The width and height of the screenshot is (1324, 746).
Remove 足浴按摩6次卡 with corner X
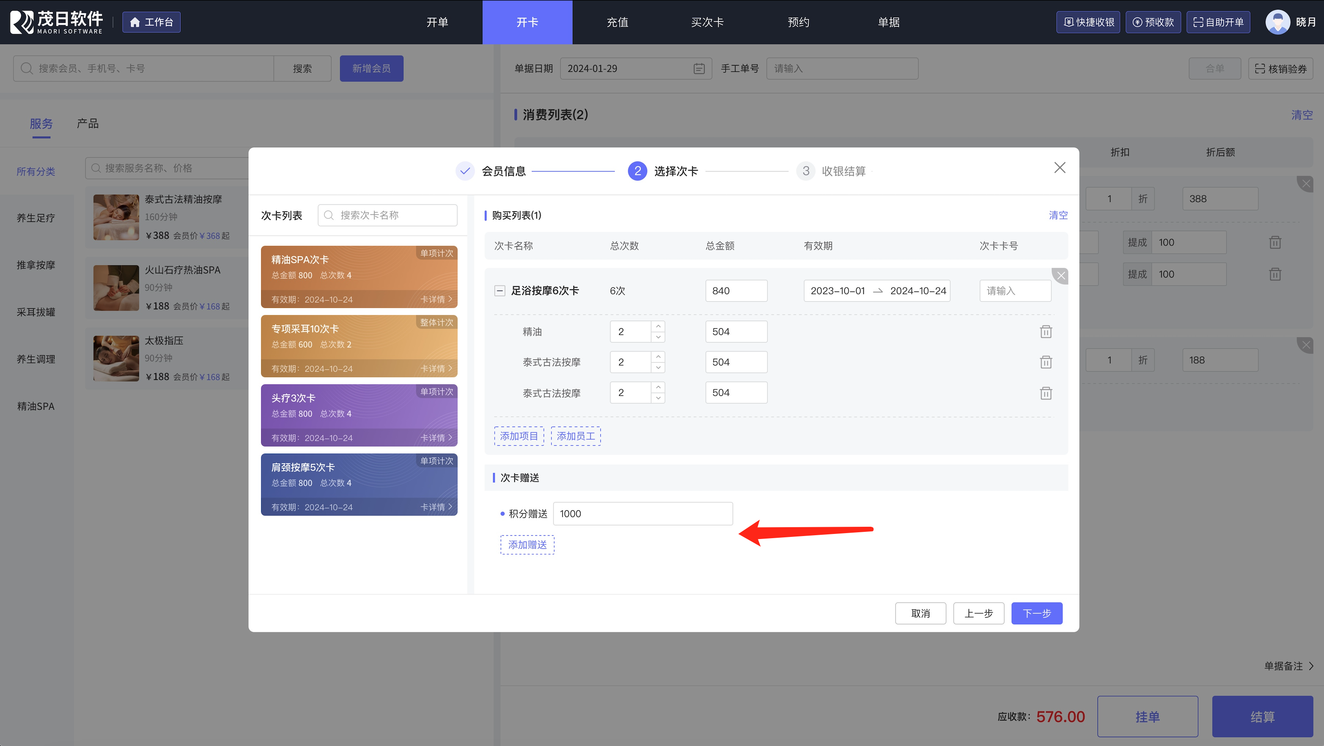pos(1061,276)
